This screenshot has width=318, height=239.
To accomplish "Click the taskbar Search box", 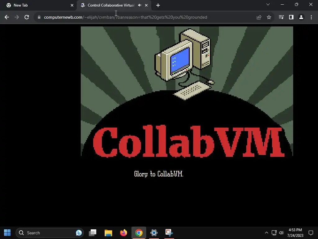I will [50, 233].
